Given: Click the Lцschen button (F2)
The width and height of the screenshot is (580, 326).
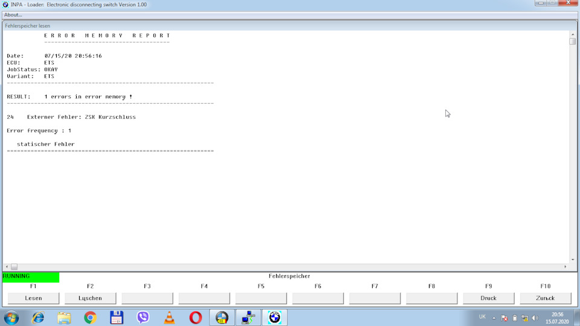Looking at the screenshot, I should [x=90, y=298].
